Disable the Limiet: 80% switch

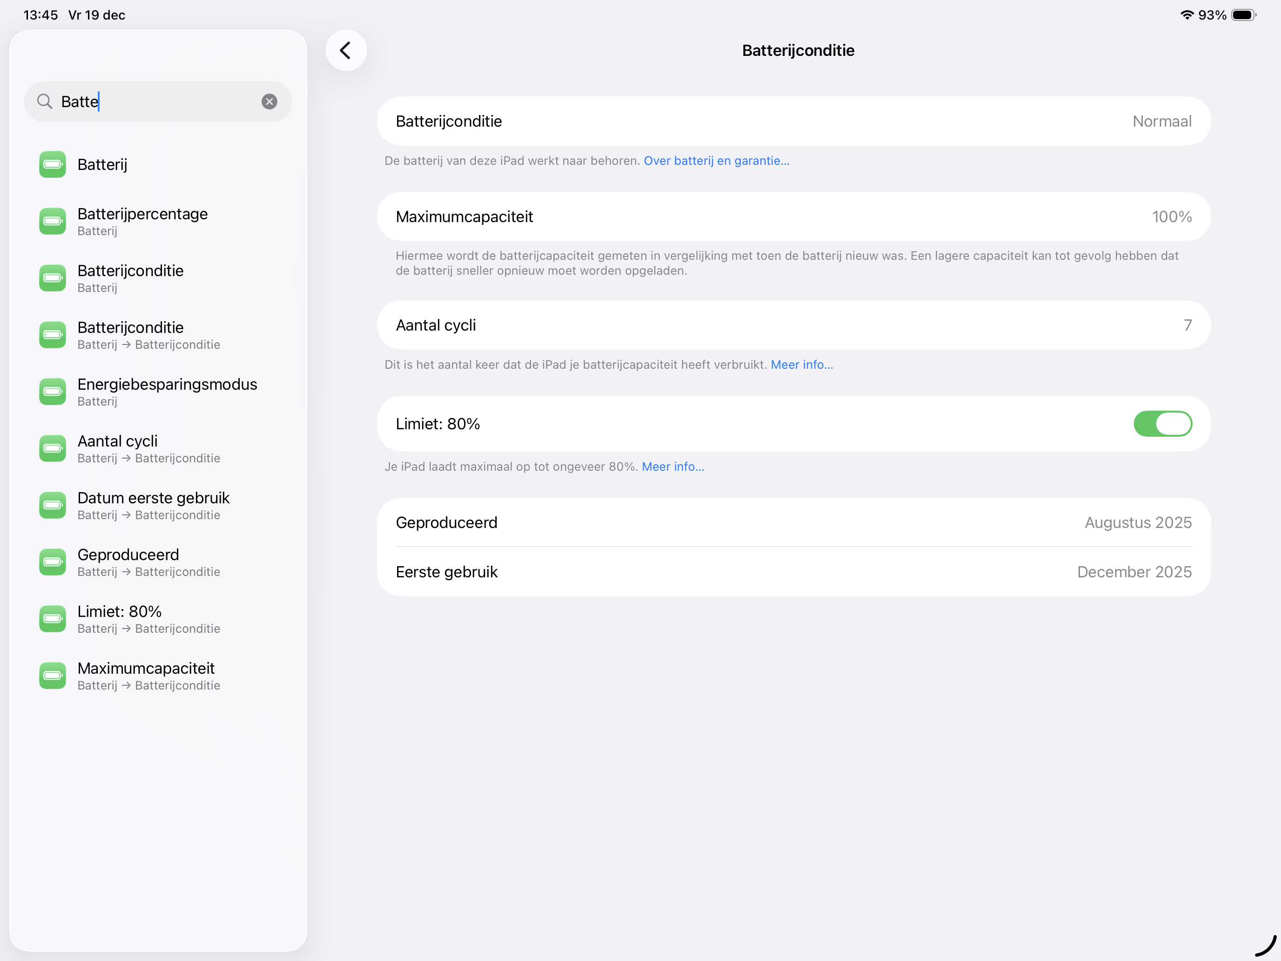point(1162,424)
